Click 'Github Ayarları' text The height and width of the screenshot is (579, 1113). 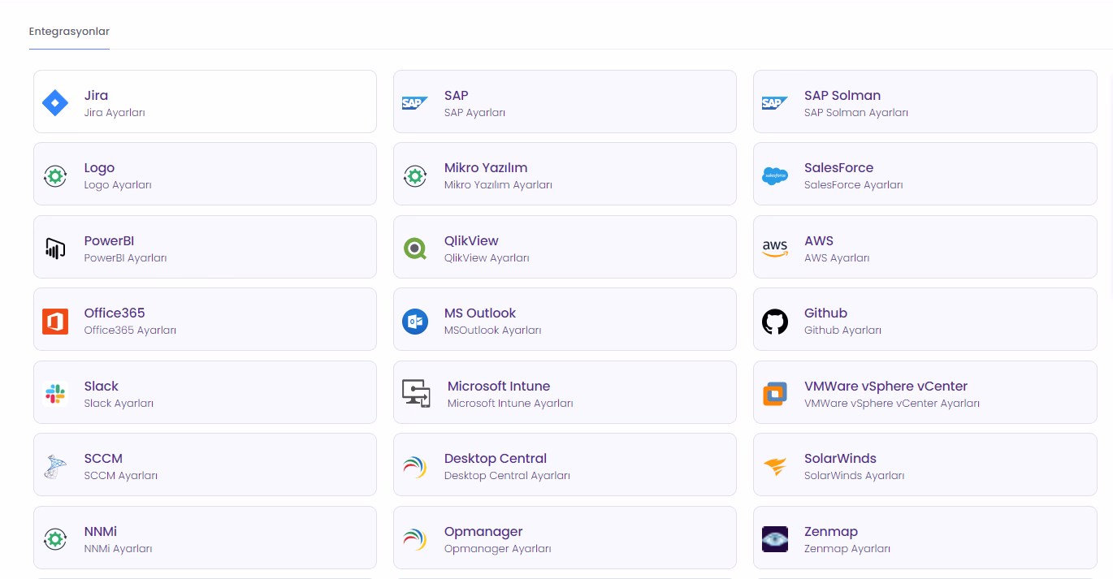(842, 331)
